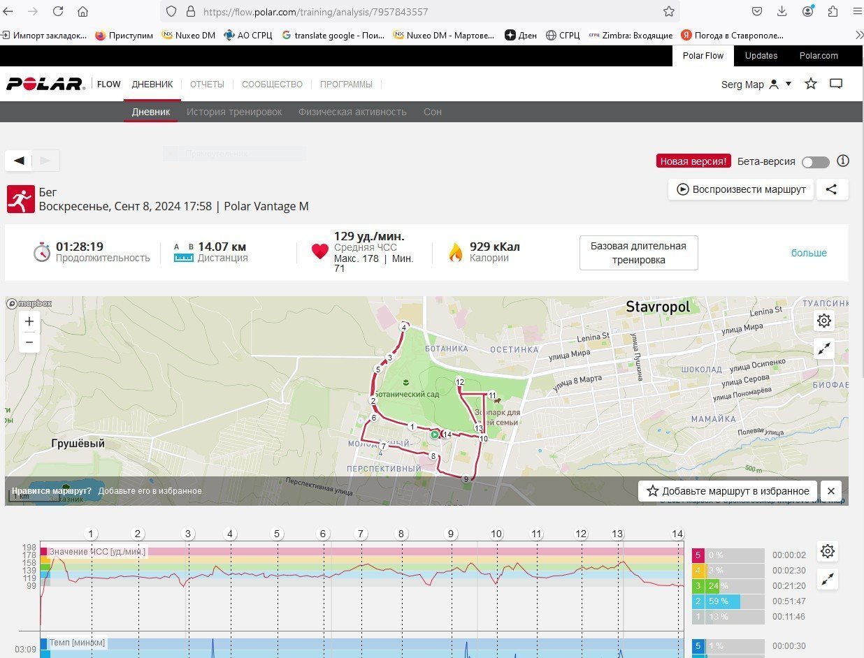This screenshot has width=864, height=658.
Task: Click the 14.07 км distance value
Action: pos(222,247)
